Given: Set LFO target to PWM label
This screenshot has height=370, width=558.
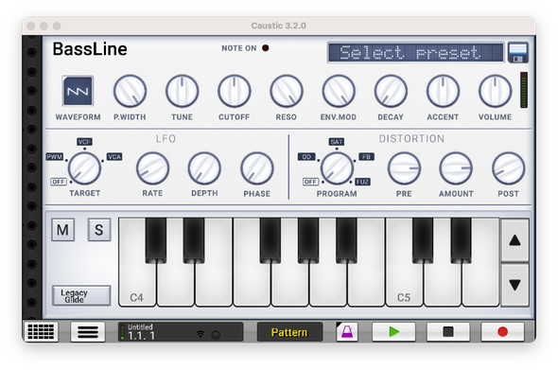Looking at the screenshot, I should point(55,157).
